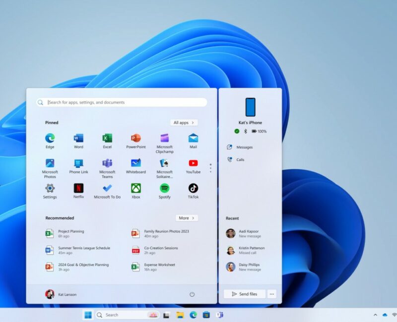Open Expense Worksheet file

pos(153,267)
